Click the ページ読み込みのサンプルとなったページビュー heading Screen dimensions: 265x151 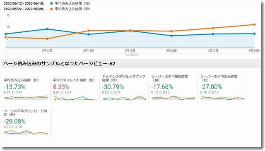click(59, 64)
